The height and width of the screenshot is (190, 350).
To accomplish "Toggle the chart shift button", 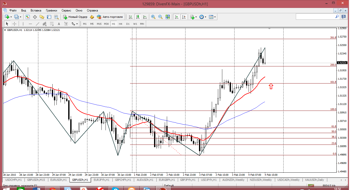I will point(184,17).
